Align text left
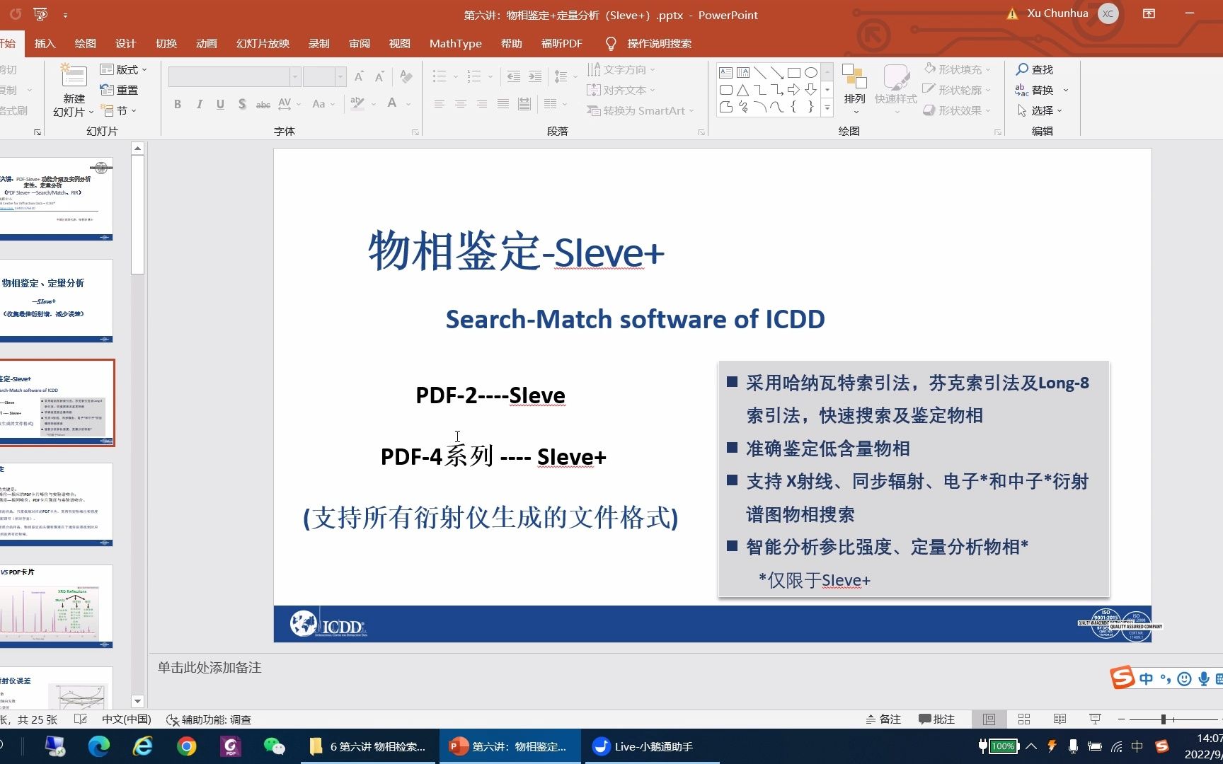This screenshot has width=1223, height=764. tap(439, 104)
